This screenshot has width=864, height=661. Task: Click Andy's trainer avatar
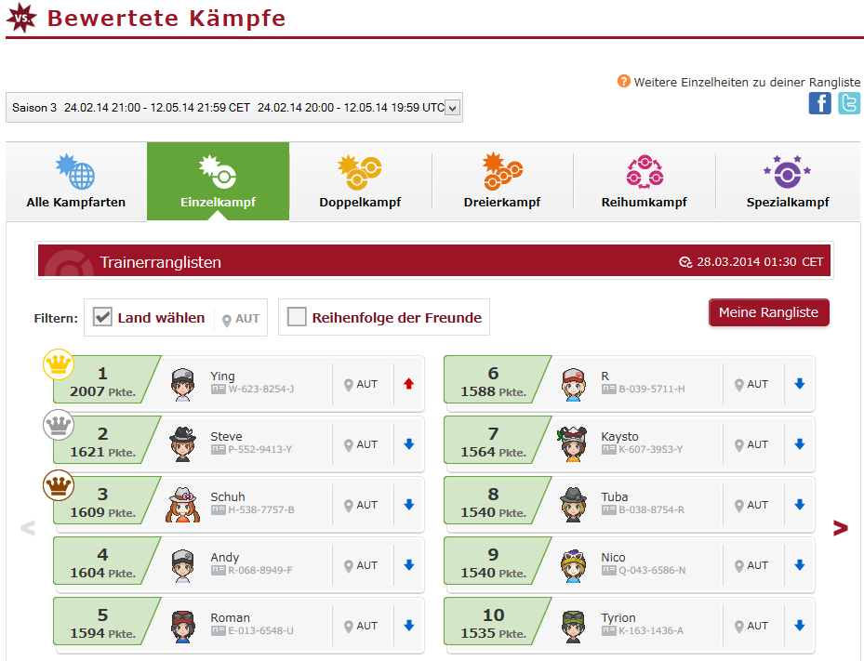coord(182,565)
